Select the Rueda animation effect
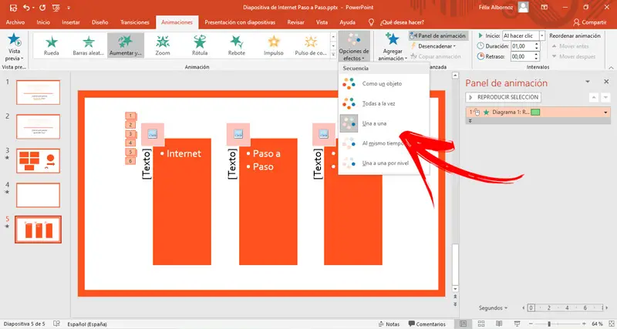Viewport: 617px width, 329px height. (x=52, y=45)
